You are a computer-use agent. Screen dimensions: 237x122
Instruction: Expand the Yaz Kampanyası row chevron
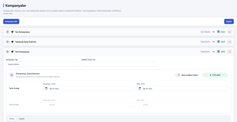[x=214, y=32]
